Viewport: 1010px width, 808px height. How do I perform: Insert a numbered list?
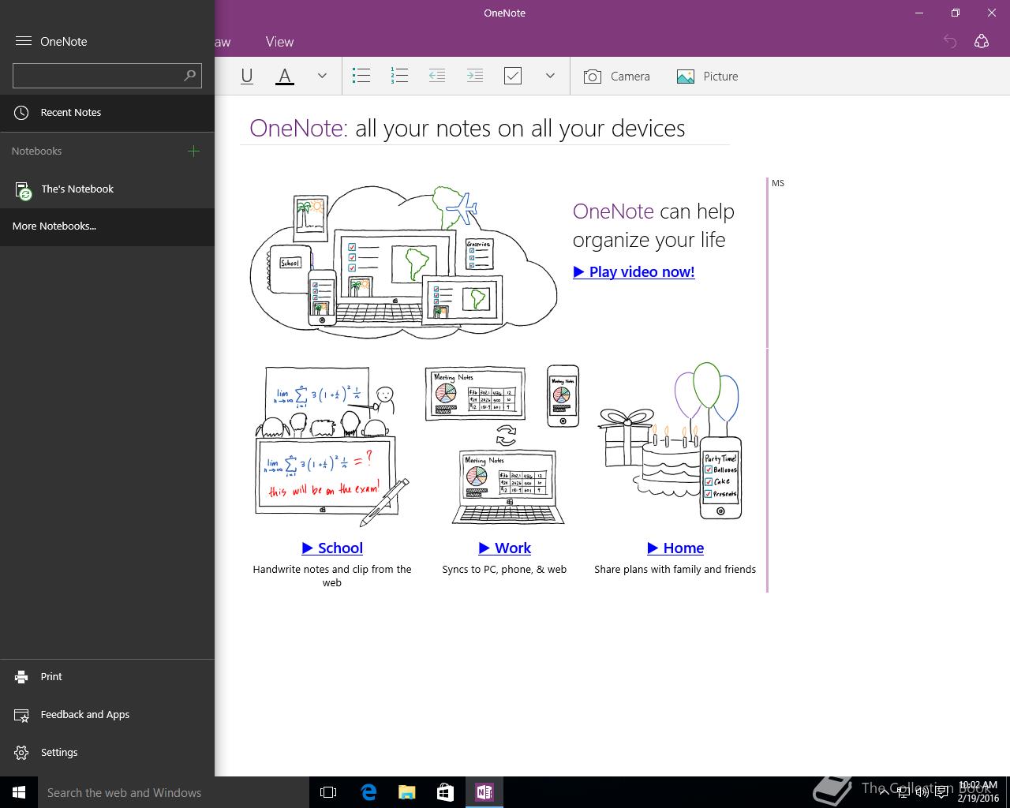[399, 76]
